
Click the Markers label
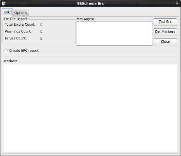pyautogui.click(x=11, y=61)
